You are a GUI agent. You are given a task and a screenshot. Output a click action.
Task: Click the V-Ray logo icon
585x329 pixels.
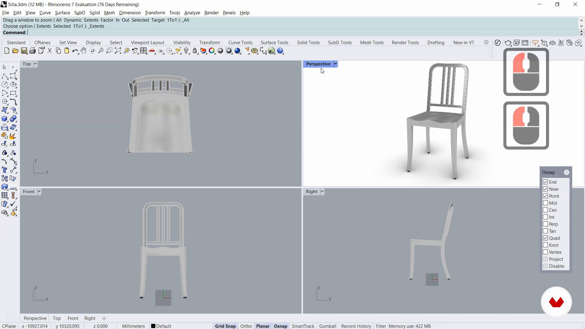tap(498, 43)
